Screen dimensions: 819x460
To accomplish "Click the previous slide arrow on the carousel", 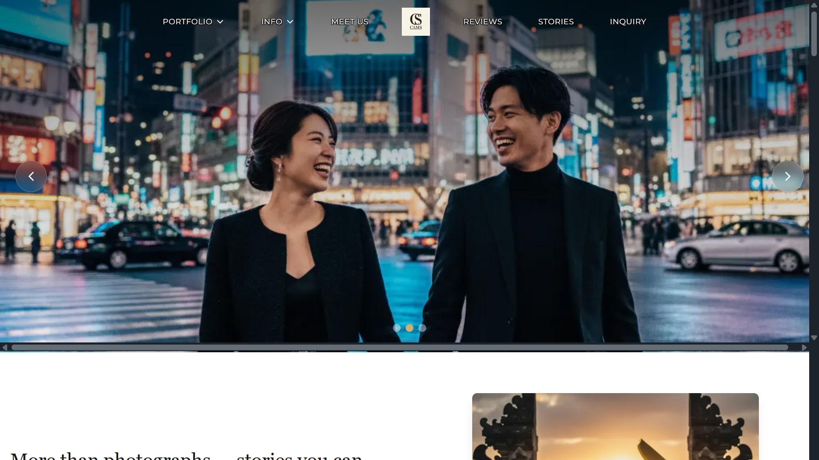I will (31, 176).
